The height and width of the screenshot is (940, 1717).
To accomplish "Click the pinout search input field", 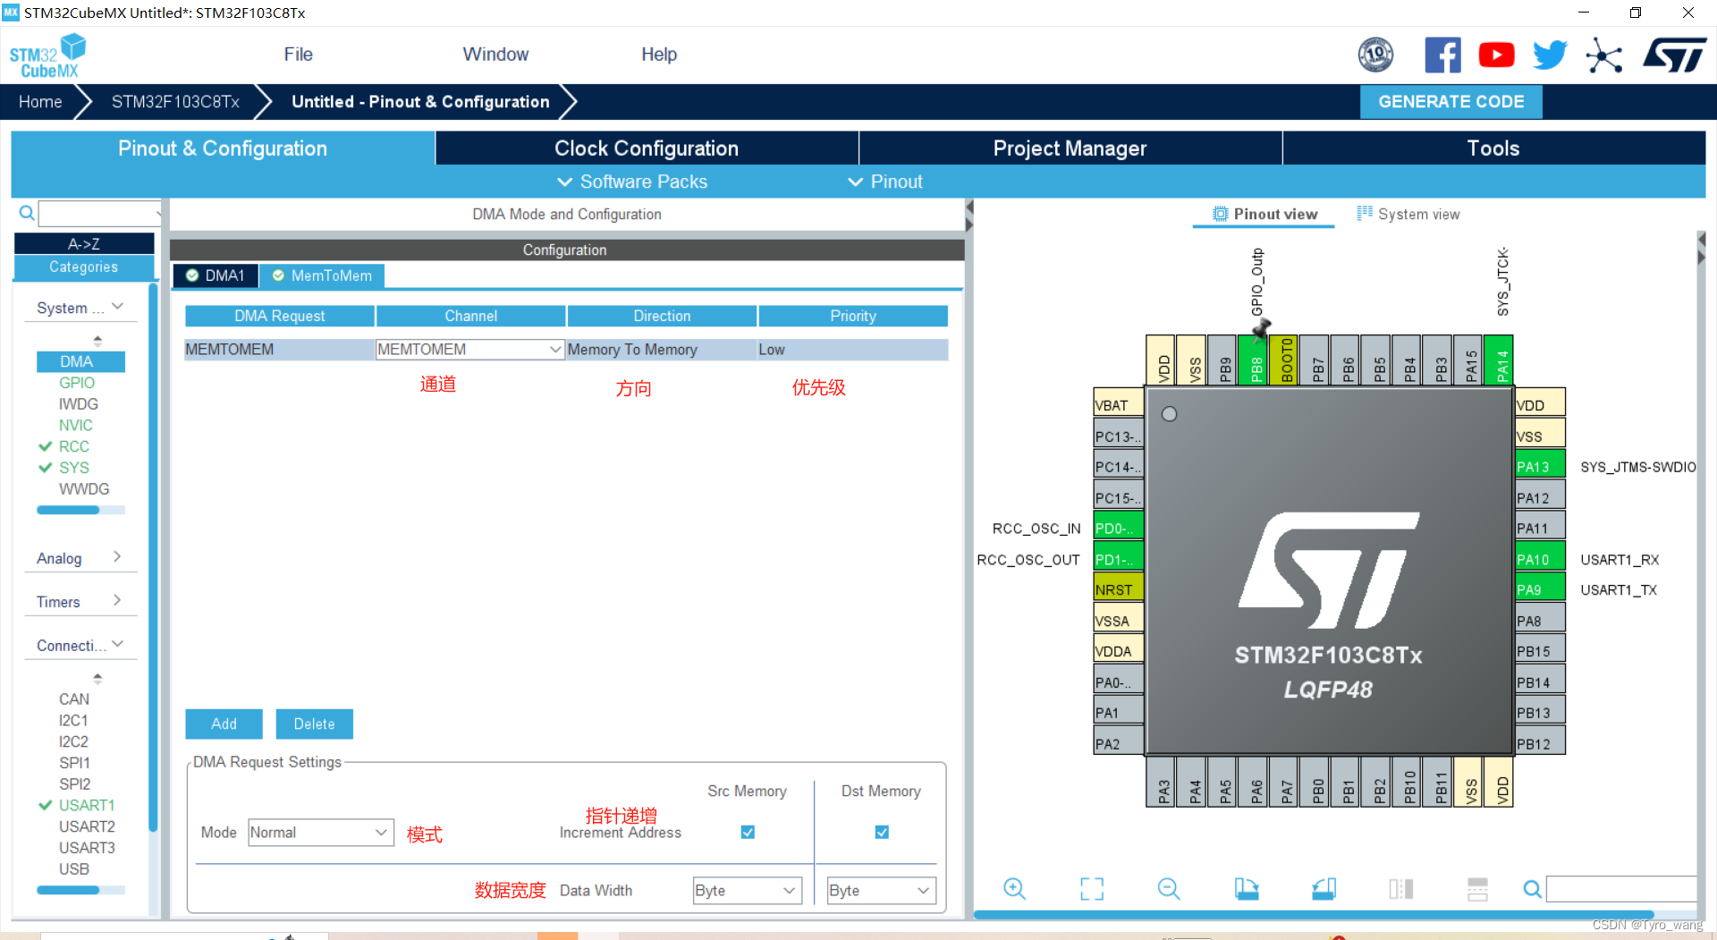I will (1619, 889).
